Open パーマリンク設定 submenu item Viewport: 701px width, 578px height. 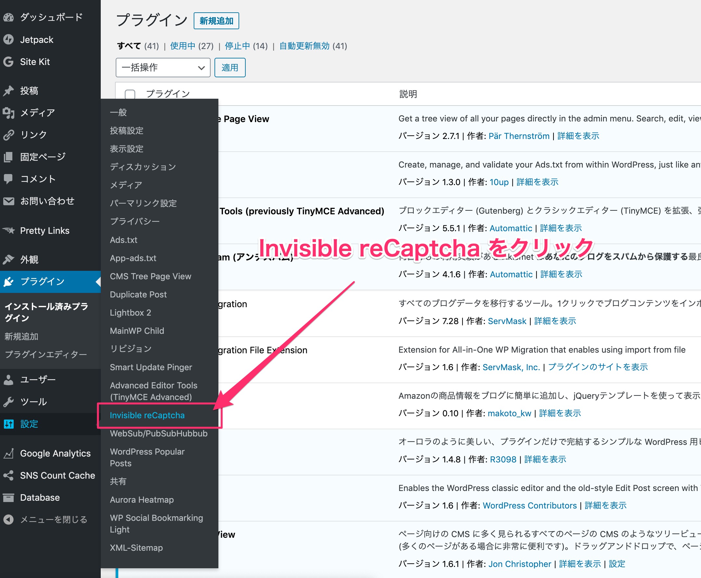[143, 203]
